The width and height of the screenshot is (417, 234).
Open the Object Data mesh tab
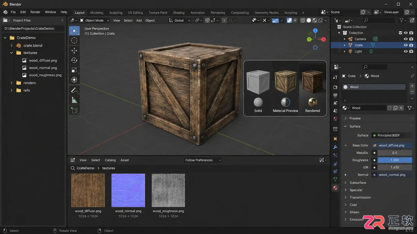click(x=335, y=179)
